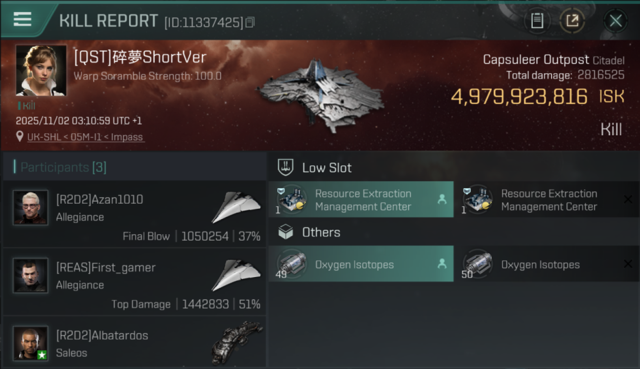Select dropped Resource Extraction Management Center
The image size is (640, 369).
361,200
